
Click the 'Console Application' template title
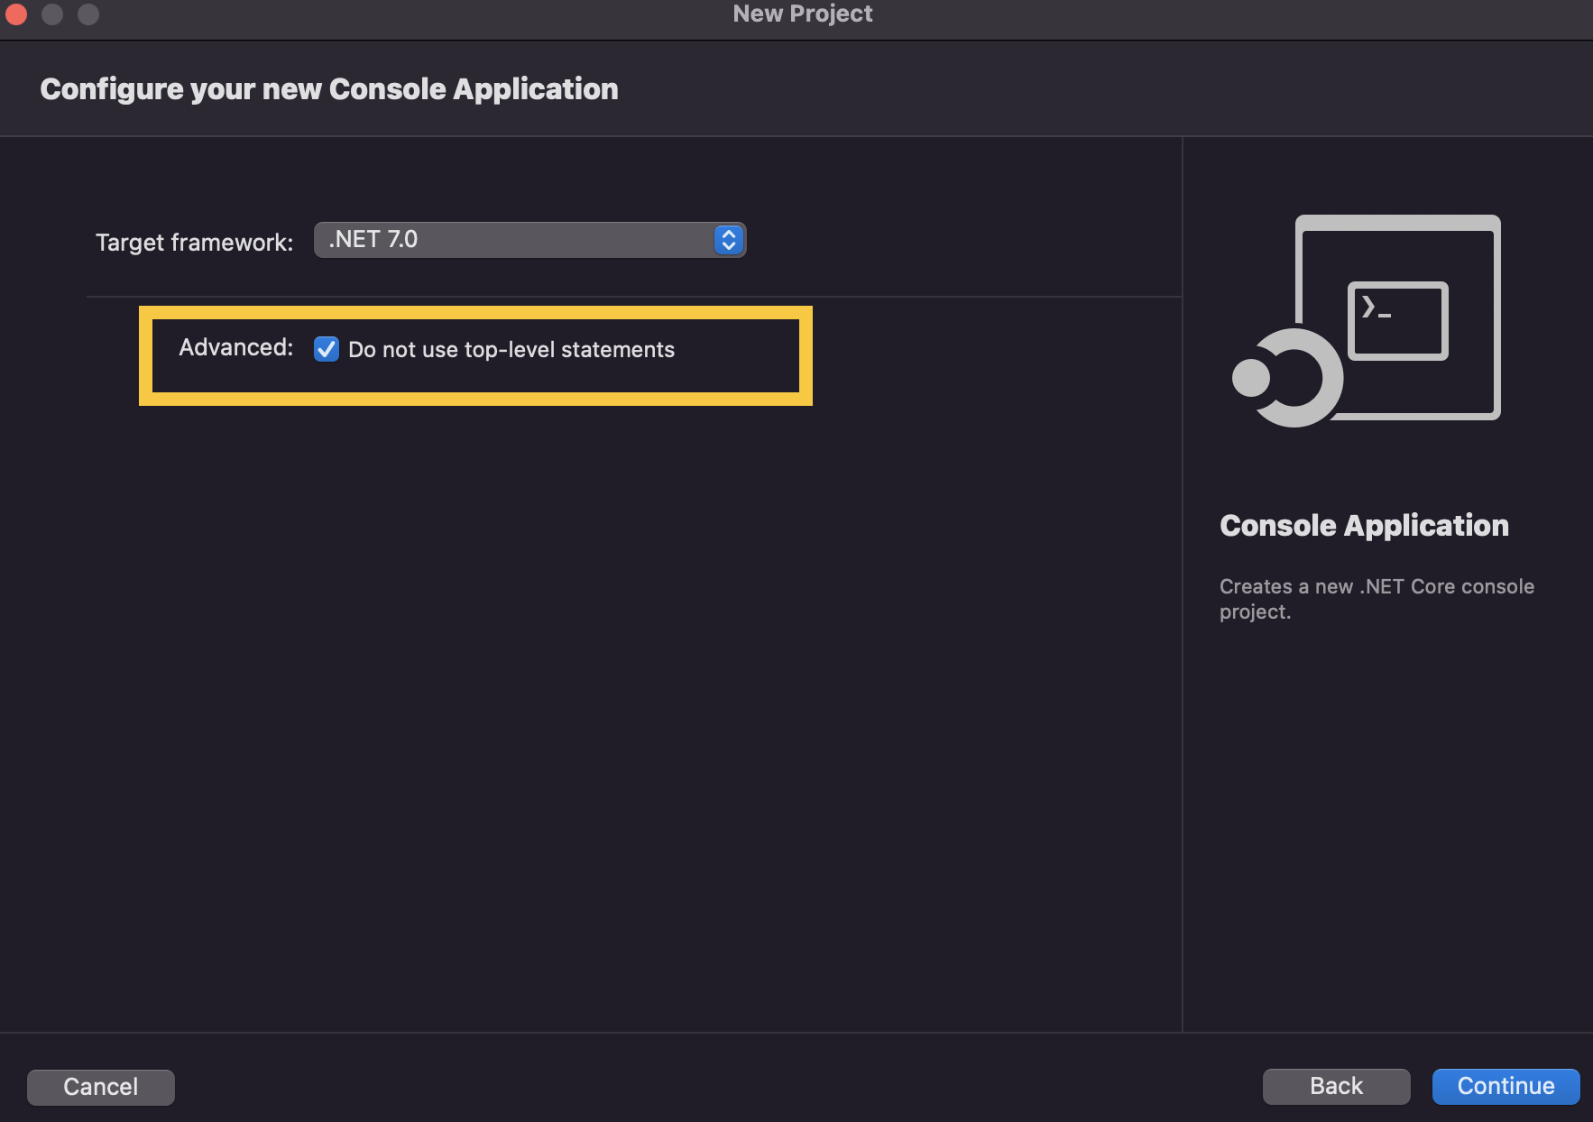[1363, 526]
